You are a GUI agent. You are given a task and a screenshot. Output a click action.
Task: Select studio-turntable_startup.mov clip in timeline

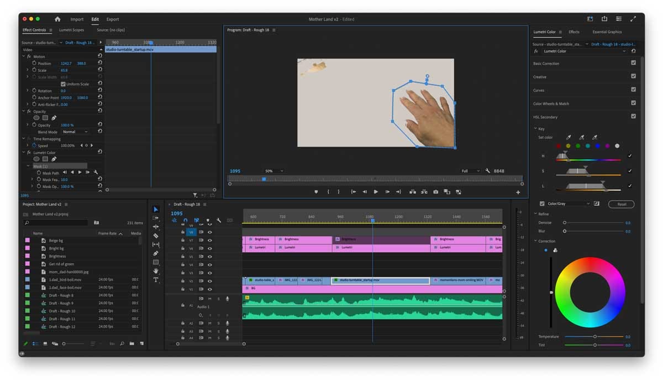[x=380, y=280]
